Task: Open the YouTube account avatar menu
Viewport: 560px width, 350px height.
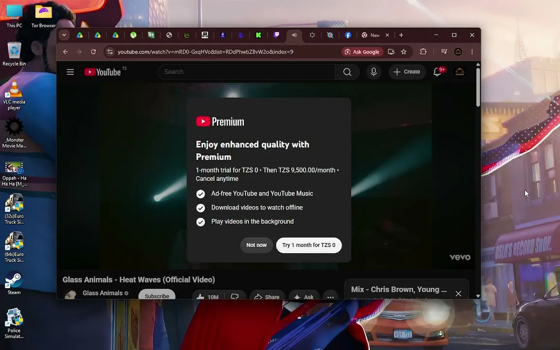Action: coord(460,72)
